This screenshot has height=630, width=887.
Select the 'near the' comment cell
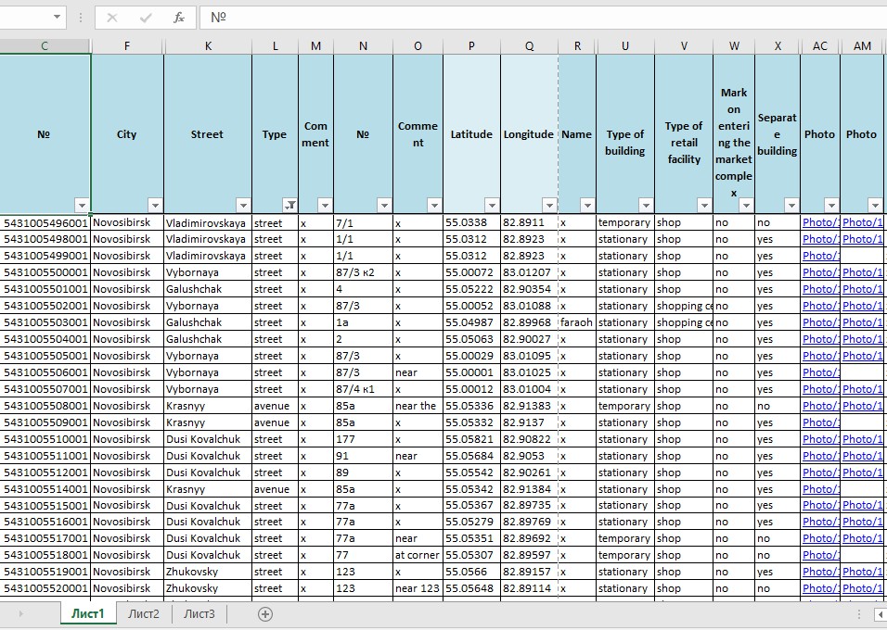tap(418, 406)
